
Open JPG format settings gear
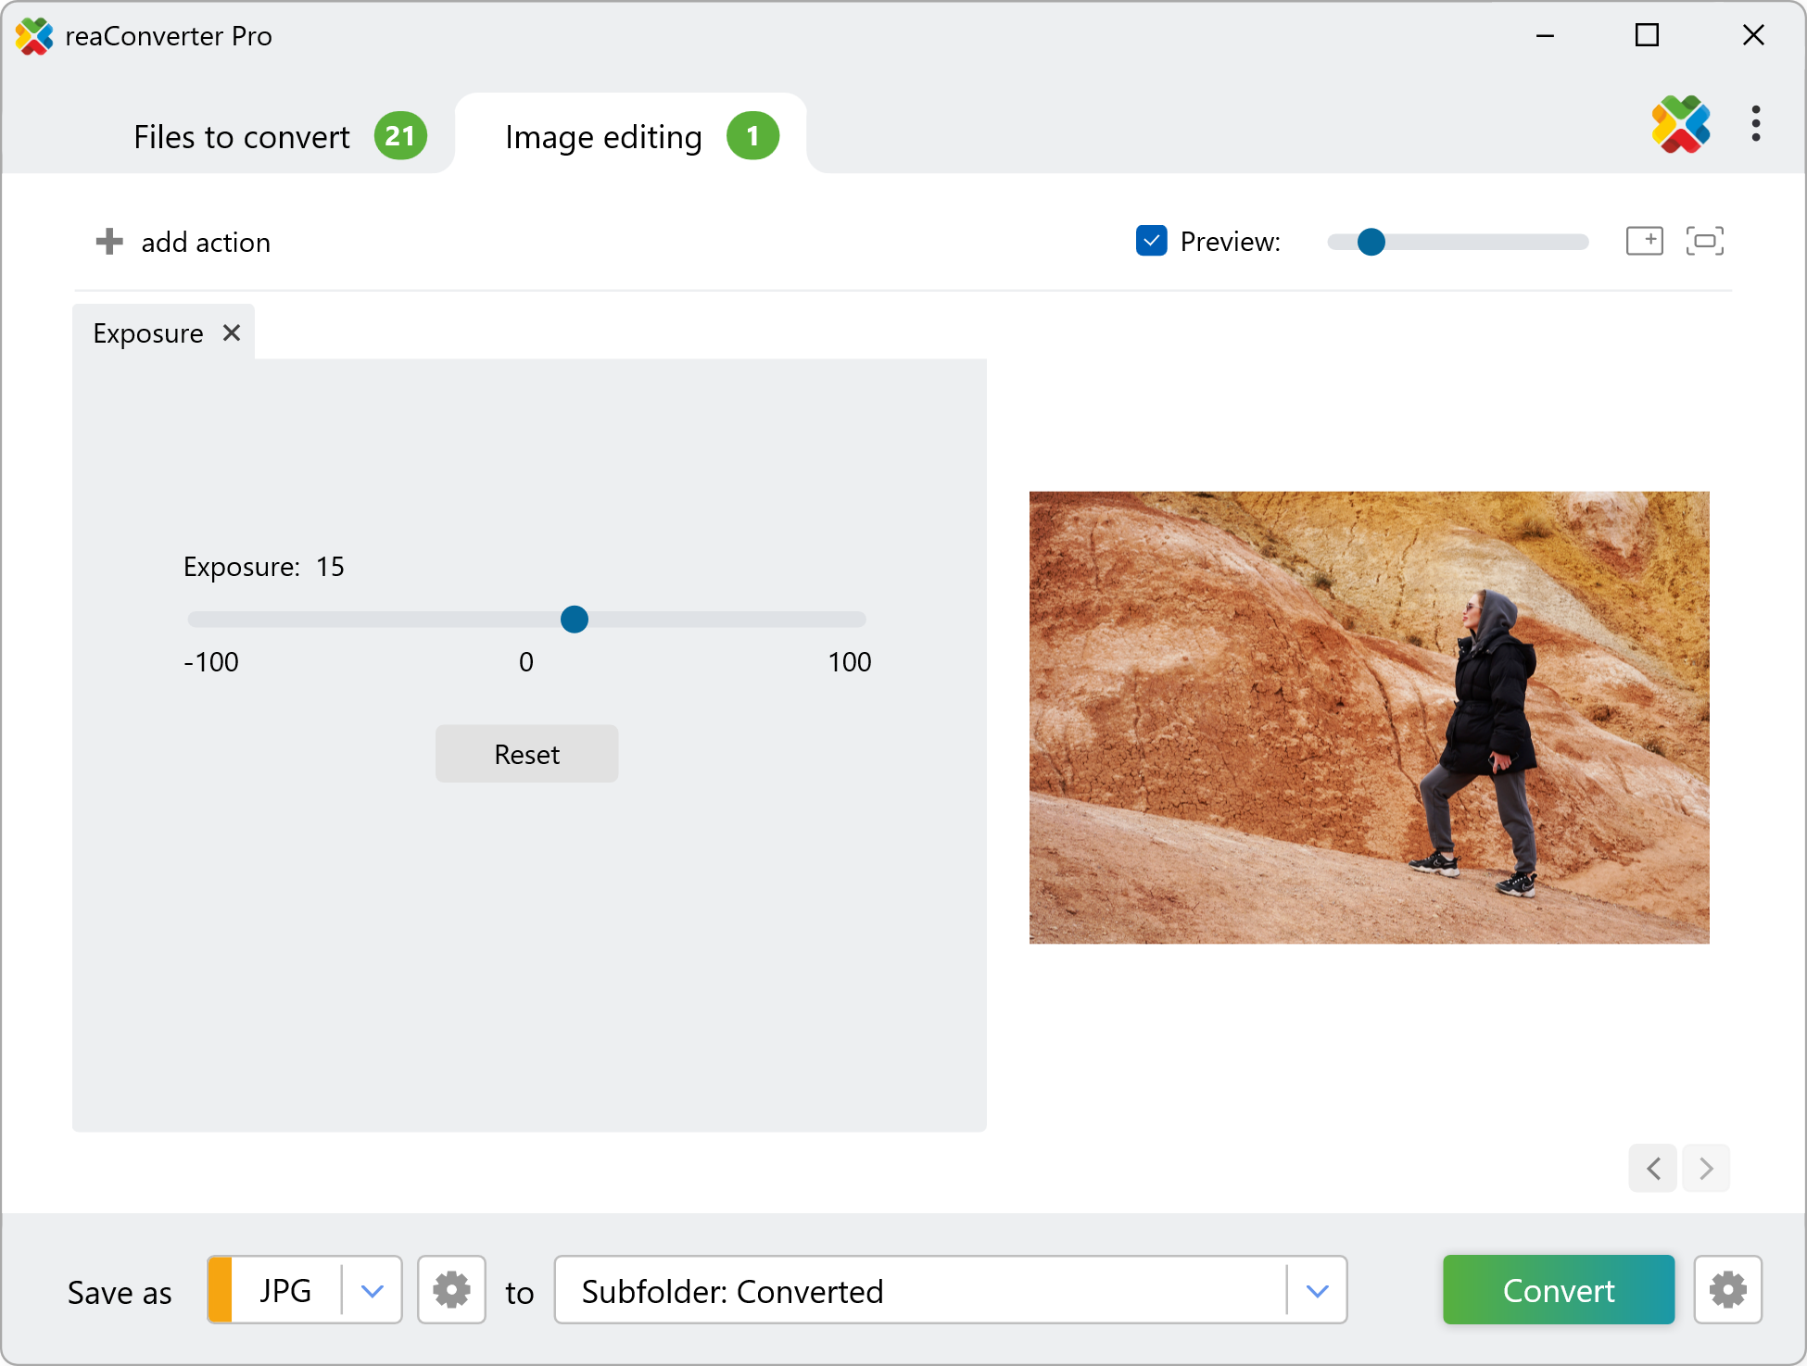[x=451, y=1289]
